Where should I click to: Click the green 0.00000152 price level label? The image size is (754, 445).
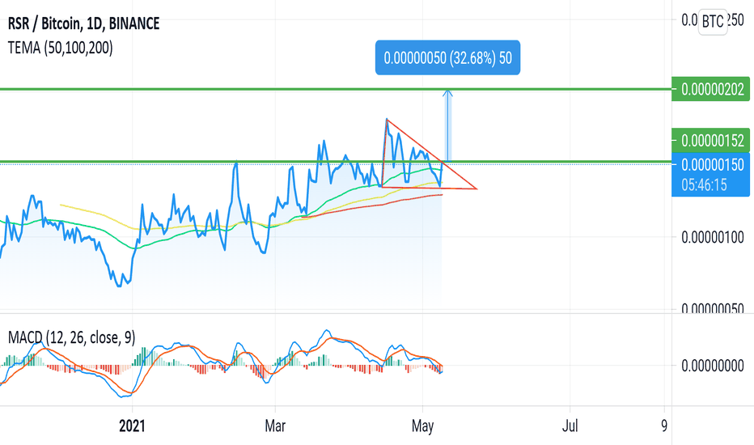pyautogui.click(x=711, y=141)
